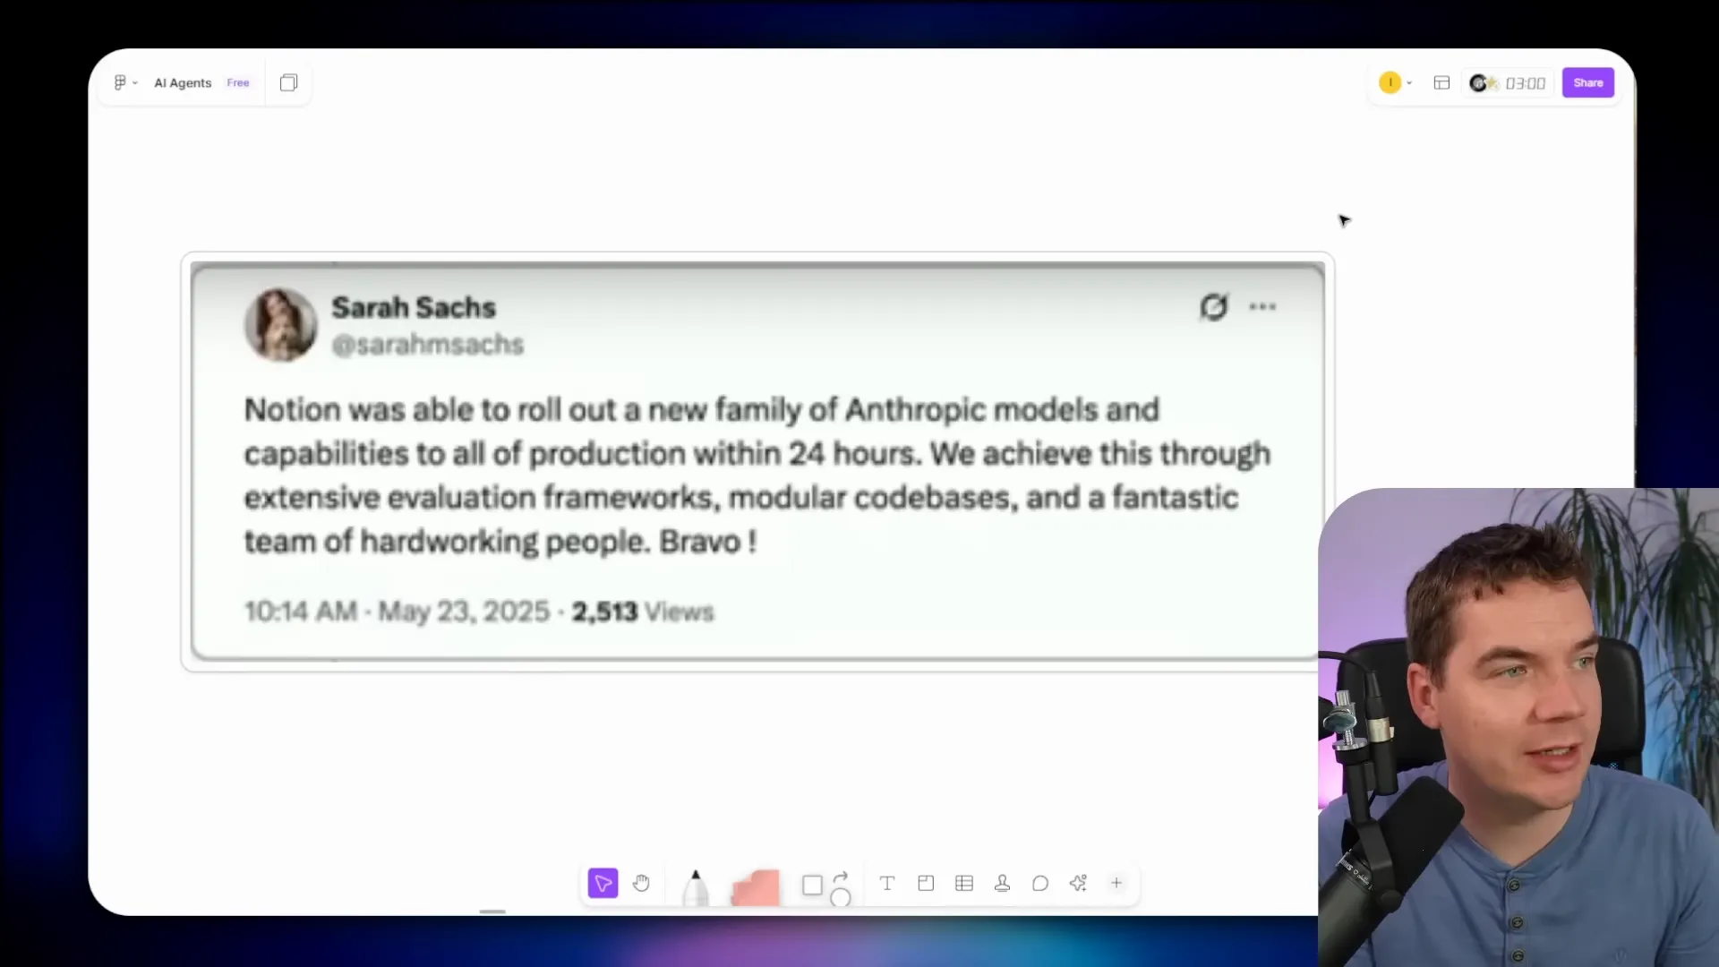Click the Sarah Sachs name
1719x967 pixels.
coord(414,307)
